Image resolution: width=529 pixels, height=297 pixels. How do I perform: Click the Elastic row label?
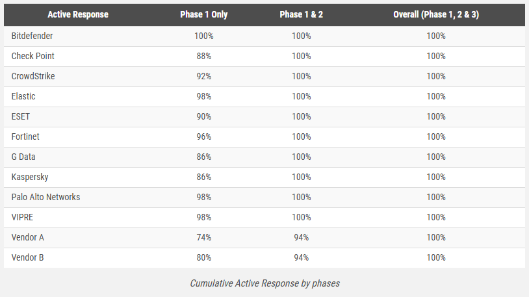click(23, 96)
